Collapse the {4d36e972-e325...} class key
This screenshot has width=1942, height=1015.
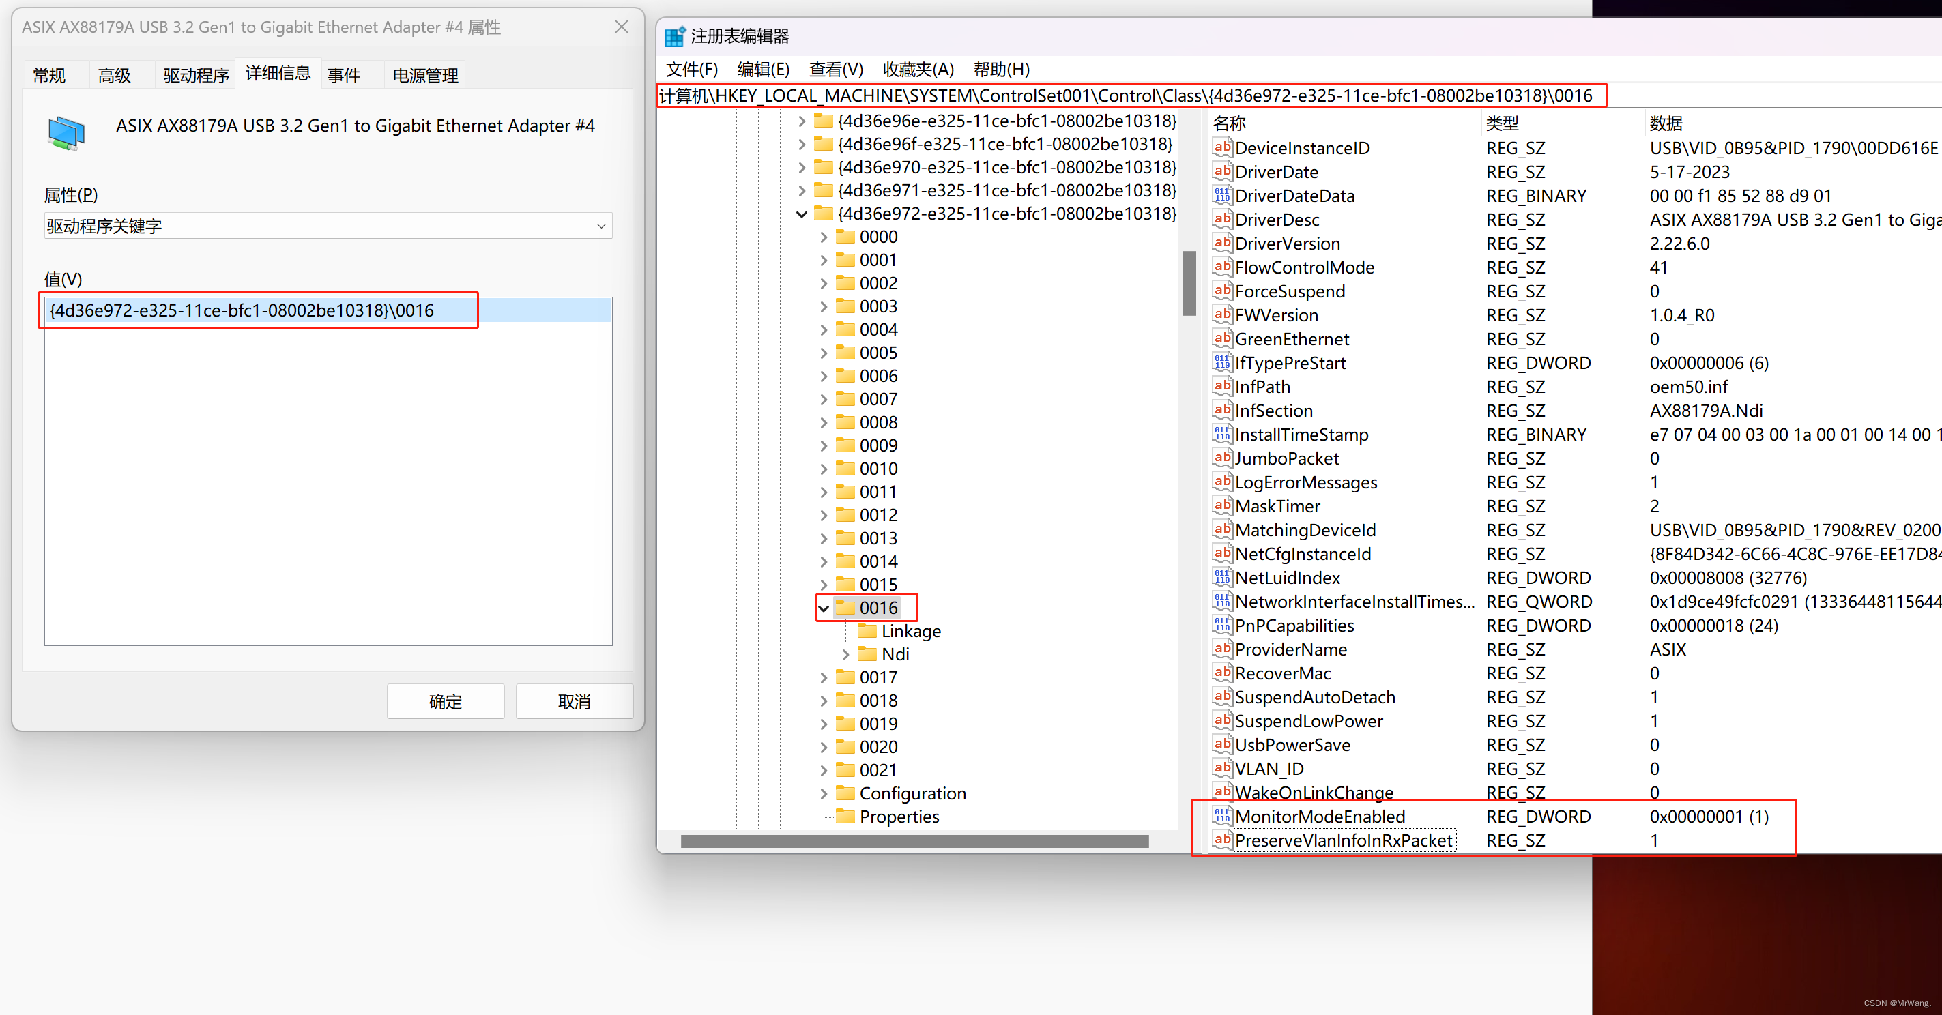(x=801, y=214)
